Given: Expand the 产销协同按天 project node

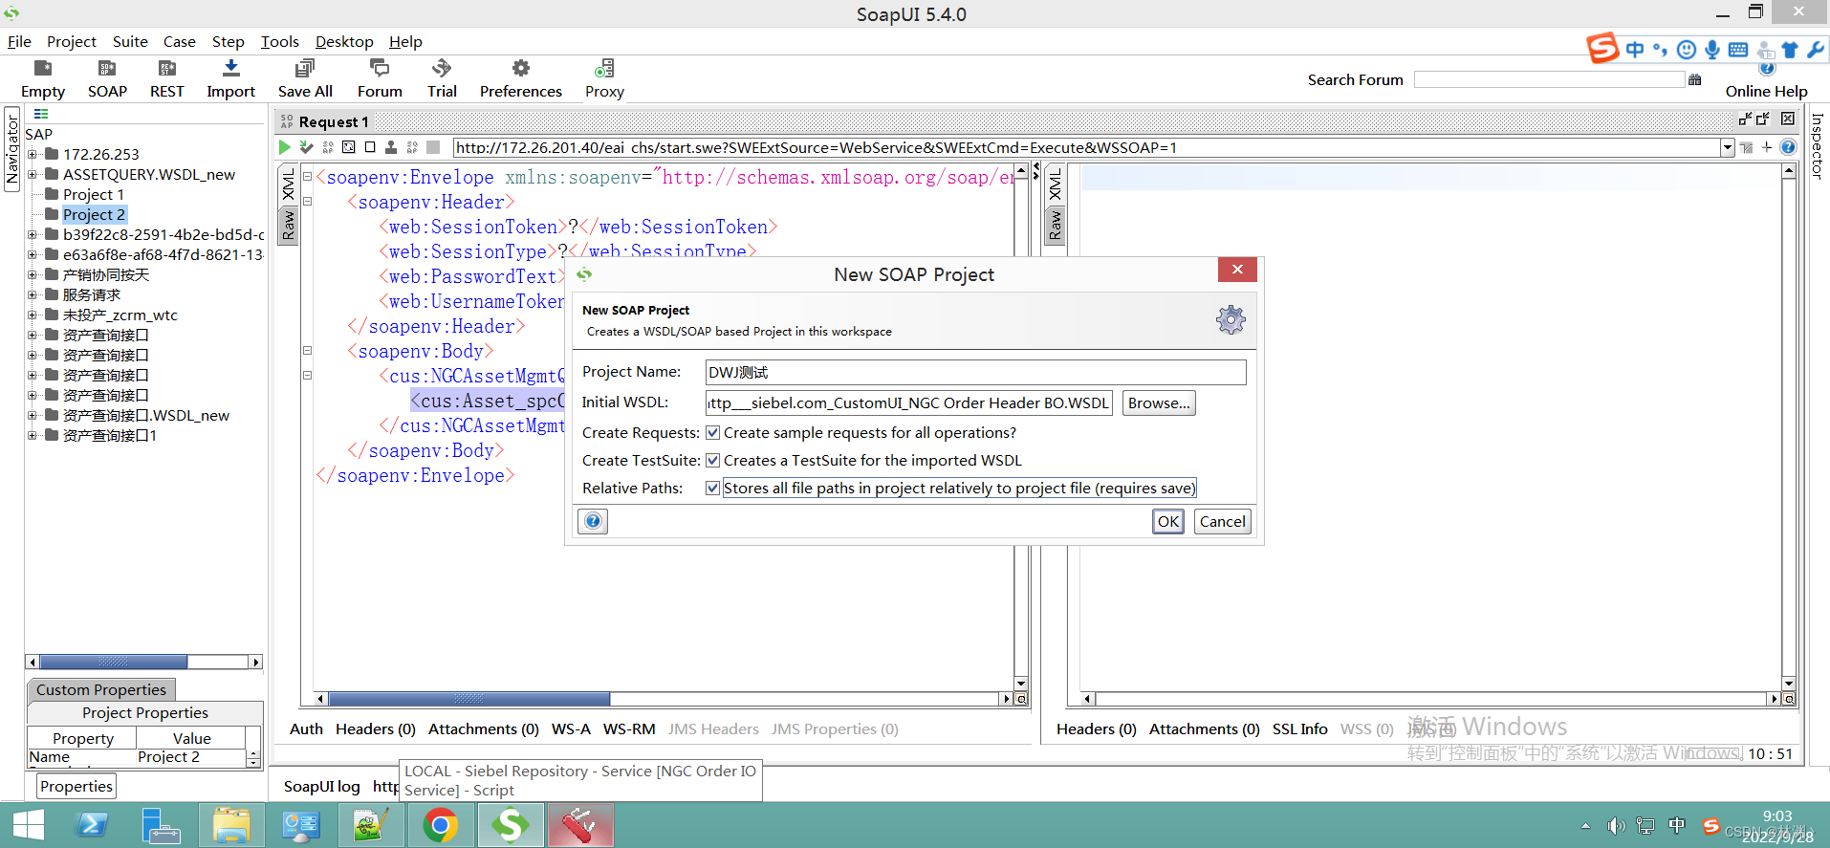Looking at the screenshot, I should (33, 274).
